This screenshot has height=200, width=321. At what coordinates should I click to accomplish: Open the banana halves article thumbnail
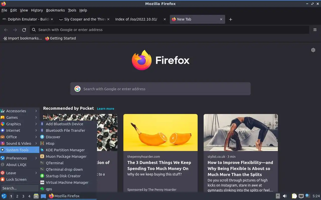(160, 132)
